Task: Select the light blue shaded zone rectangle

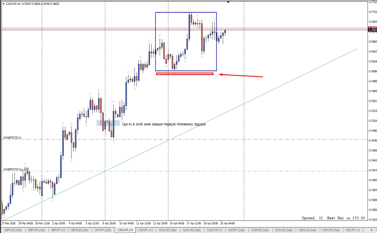Action: (108, 123)
